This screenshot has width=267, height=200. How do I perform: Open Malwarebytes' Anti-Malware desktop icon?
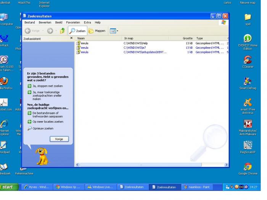click(x=248, y=126)
